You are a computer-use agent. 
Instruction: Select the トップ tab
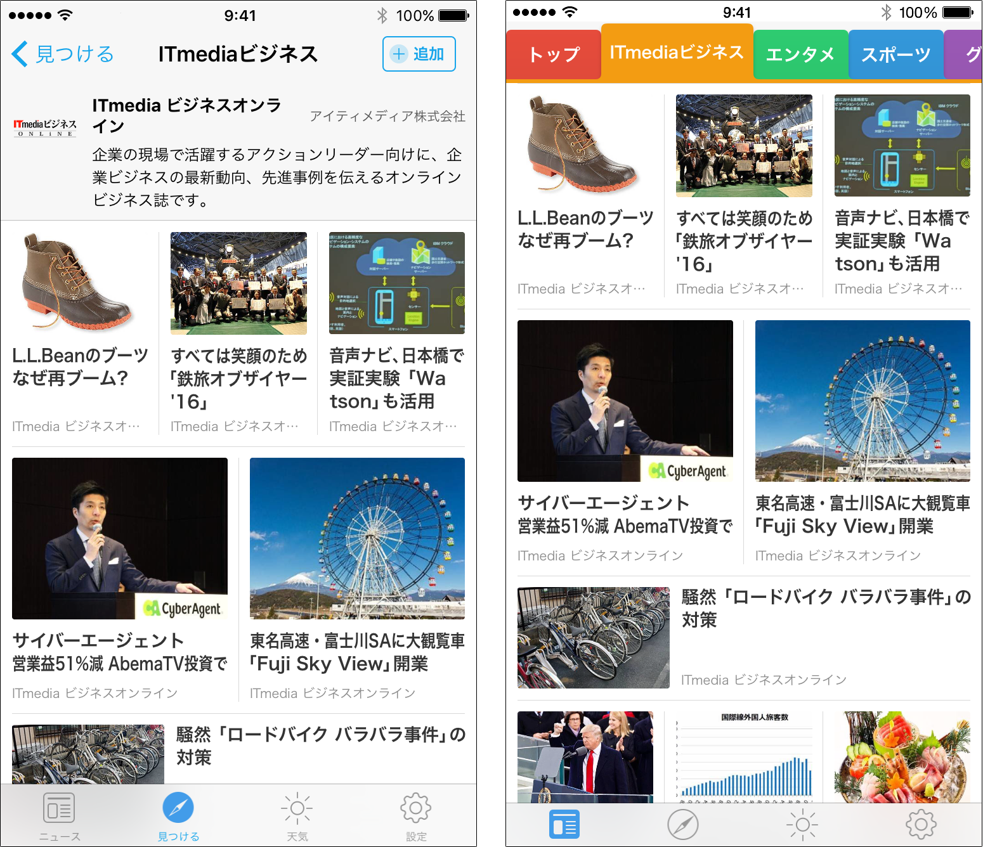coord(554,55)
